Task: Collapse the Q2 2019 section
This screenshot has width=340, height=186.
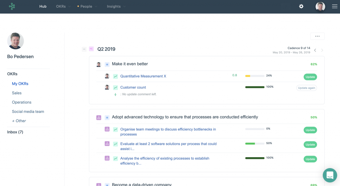Action: [x=84, y=49]
